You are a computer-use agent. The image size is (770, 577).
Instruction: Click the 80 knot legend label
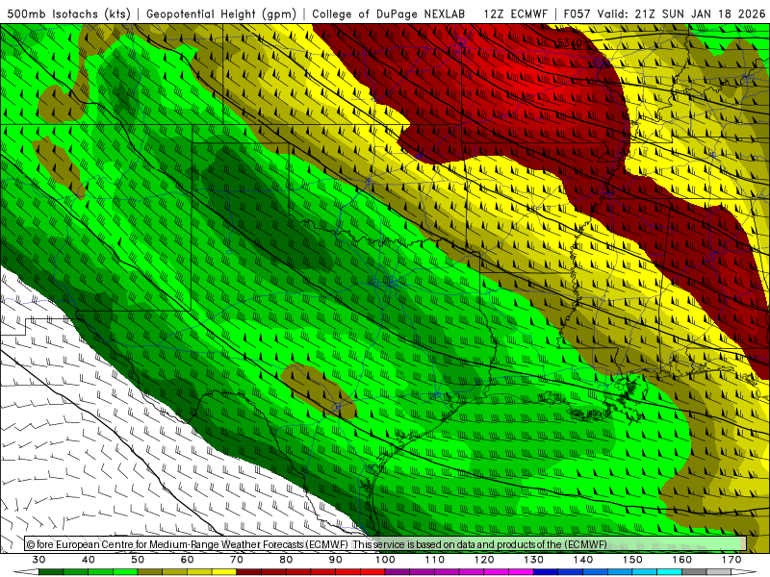pos(286,560)
